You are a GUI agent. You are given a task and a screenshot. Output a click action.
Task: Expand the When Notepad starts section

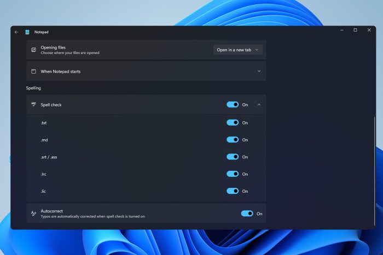(259, 71)
